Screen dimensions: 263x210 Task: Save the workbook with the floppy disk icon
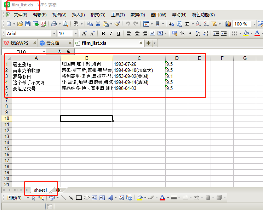pos(28,24)
